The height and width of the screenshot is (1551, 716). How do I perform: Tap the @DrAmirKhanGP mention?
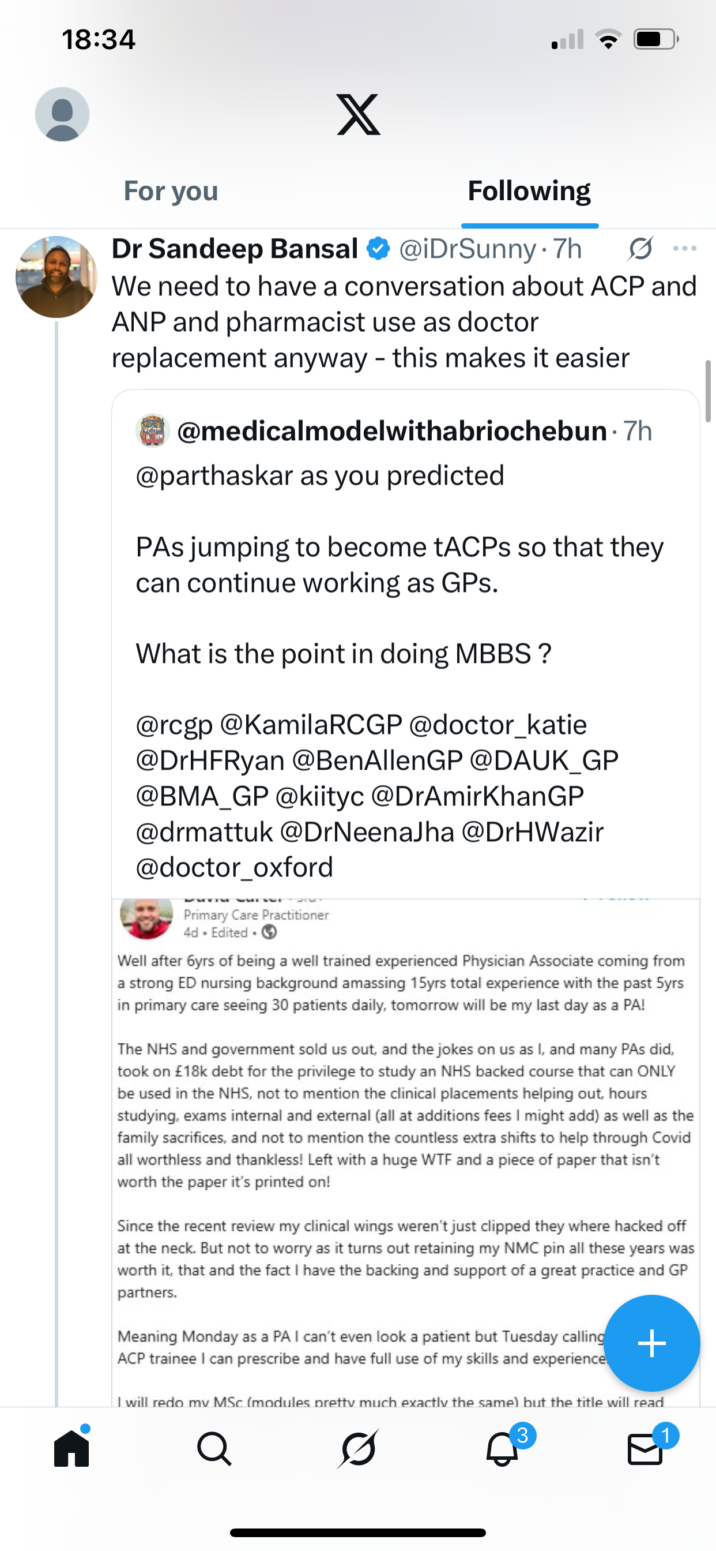(x=477, y=796)
